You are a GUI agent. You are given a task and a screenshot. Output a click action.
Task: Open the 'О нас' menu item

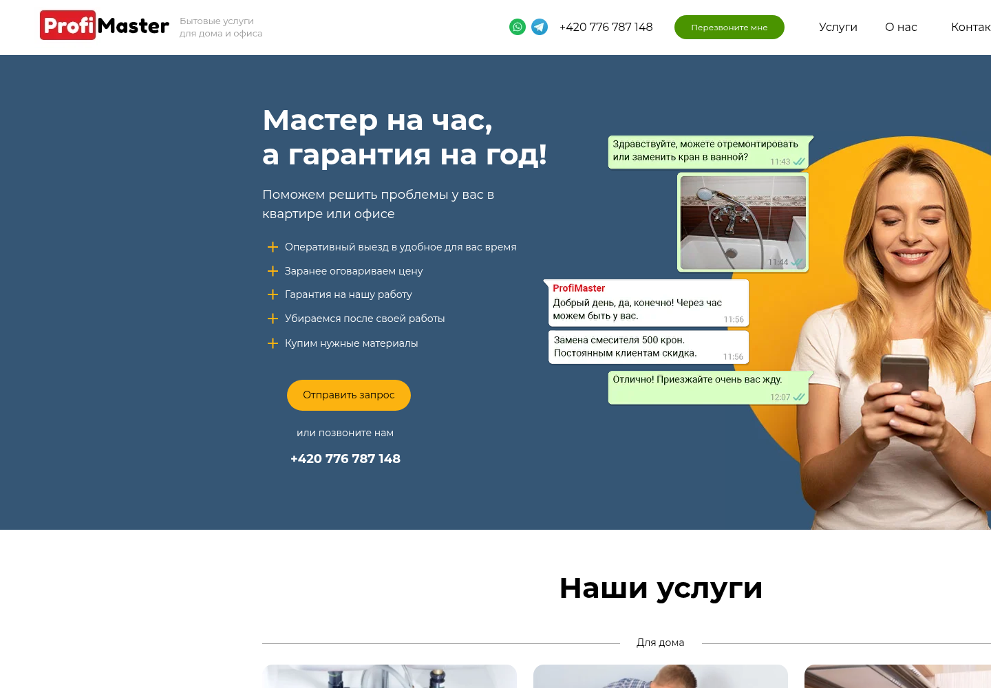click(x=901, y=27)
